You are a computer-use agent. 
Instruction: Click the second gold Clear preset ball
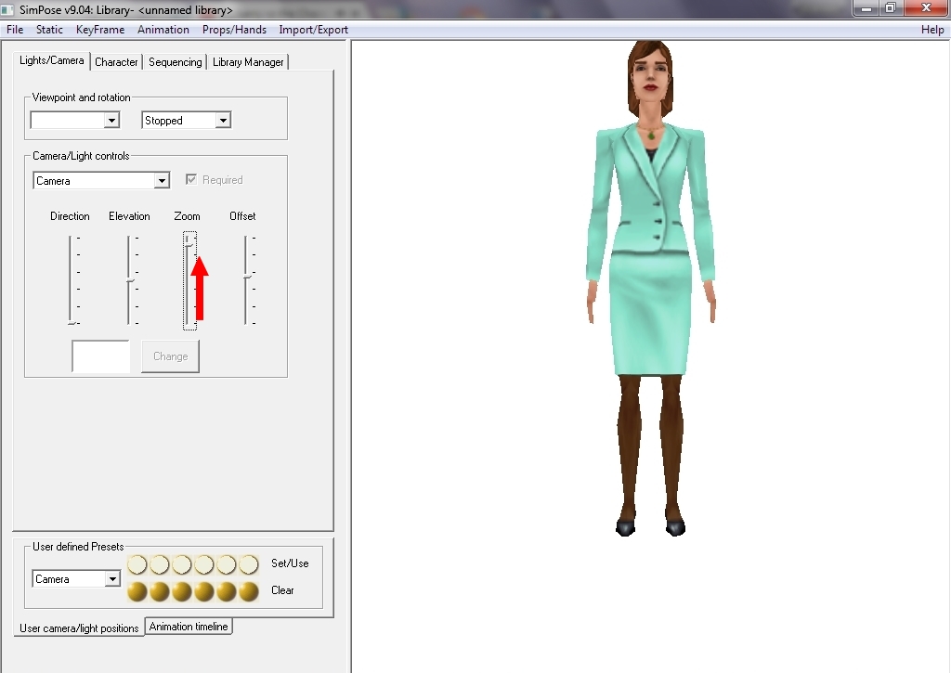coord(160,591)
